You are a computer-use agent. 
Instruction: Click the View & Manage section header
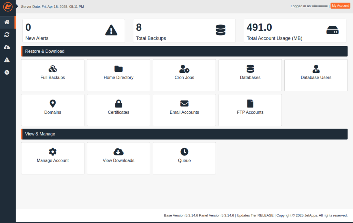(184, 134)
